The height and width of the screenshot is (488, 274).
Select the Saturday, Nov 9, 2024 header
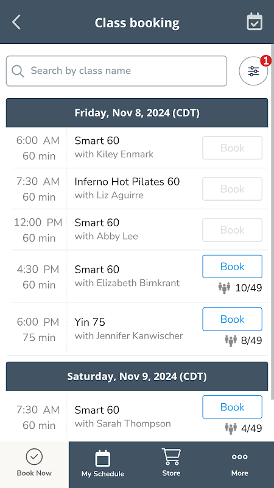click(137, 376)
